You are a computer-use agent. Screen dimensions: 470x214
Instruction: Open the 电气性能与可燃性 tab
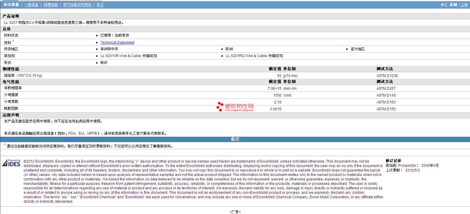tap(77, 5)
